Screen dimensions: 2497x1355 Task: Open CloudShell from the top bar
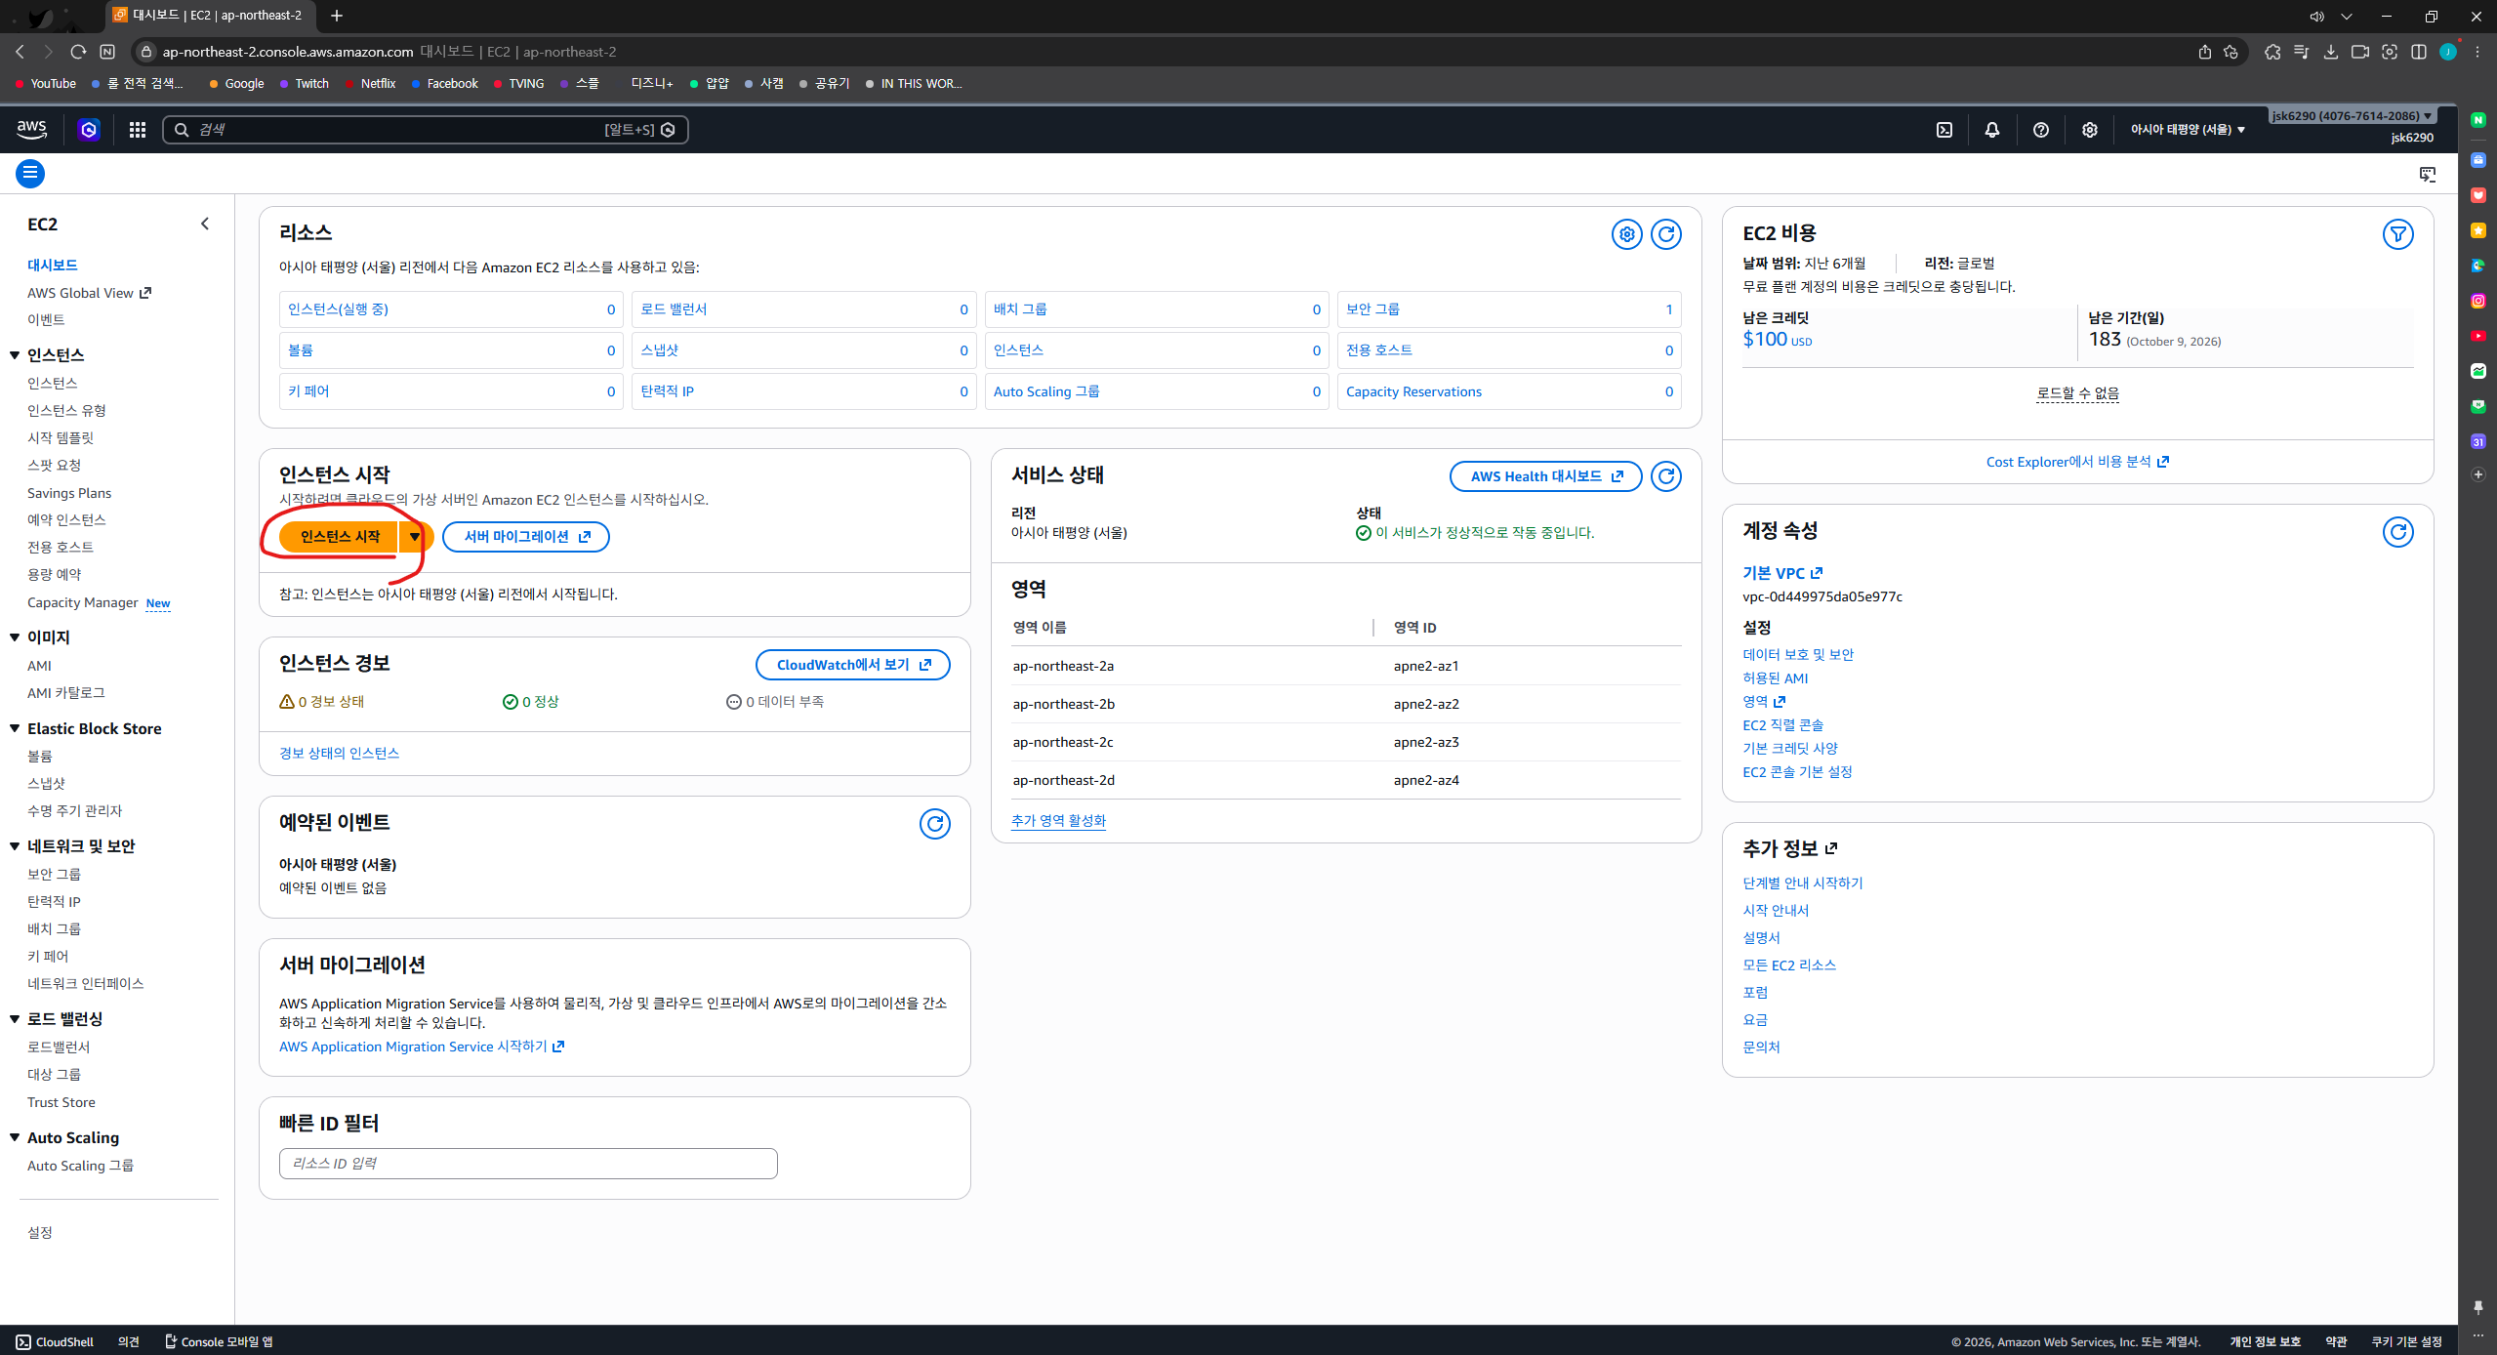click(x=1944, y=130)
